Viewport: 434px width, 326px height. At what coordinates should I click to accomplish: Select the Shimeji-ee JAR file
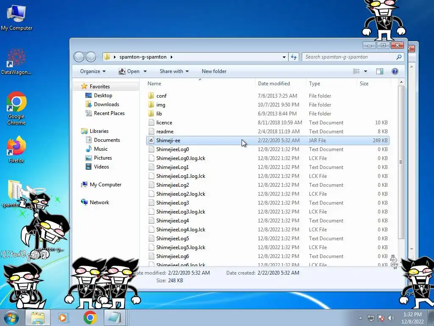coord(268,140)
